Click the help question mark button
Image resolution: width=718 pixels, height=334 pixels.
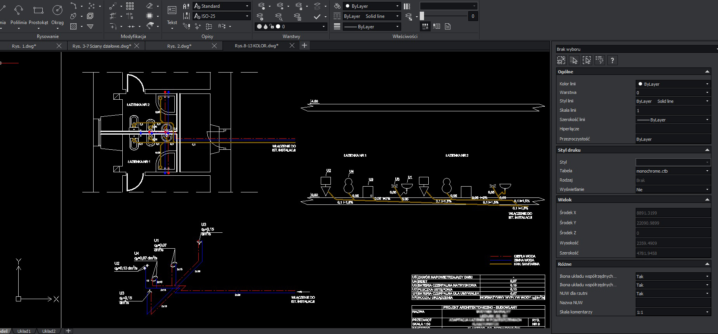pos(612,60)
